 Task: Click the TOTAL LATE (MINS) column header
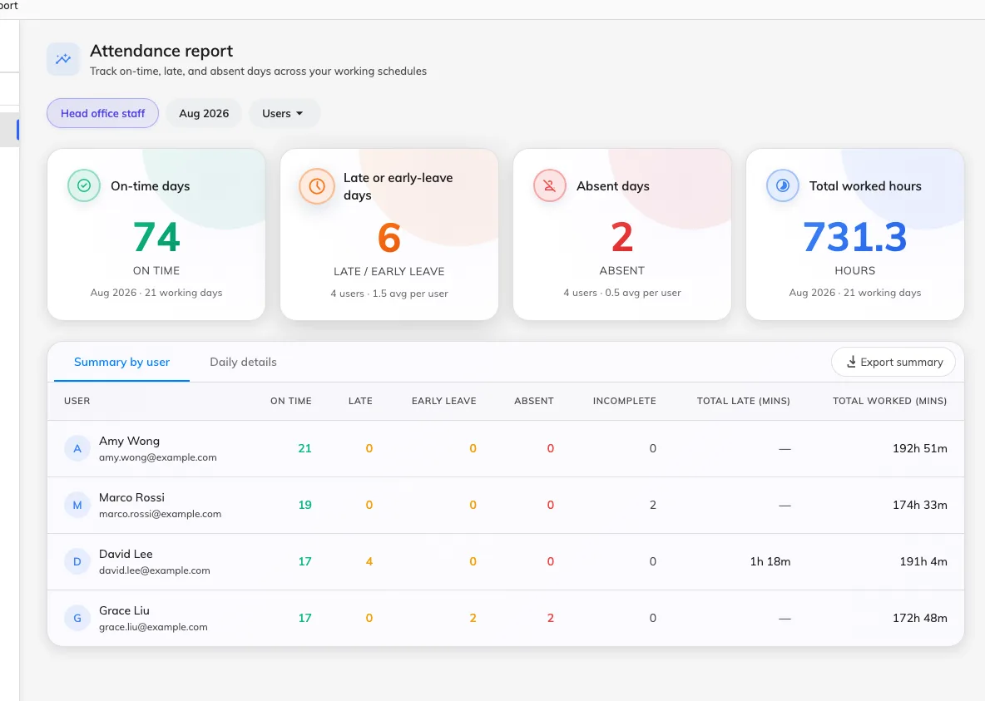tap(743, 401)
